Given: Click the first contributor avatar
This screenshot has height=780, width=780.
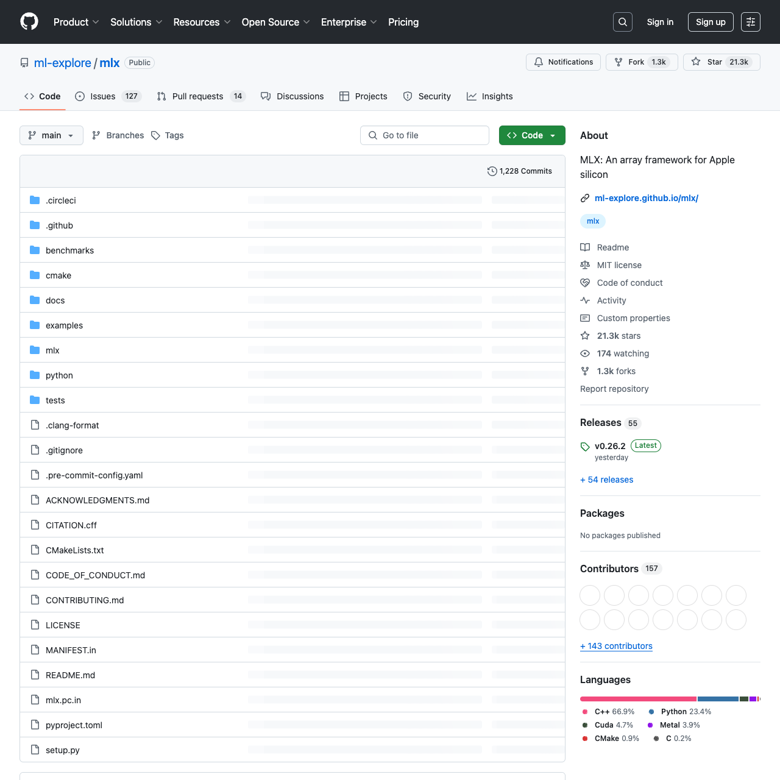Looking at the screenshot, I should pyautogui.click(x=590, y=595).
